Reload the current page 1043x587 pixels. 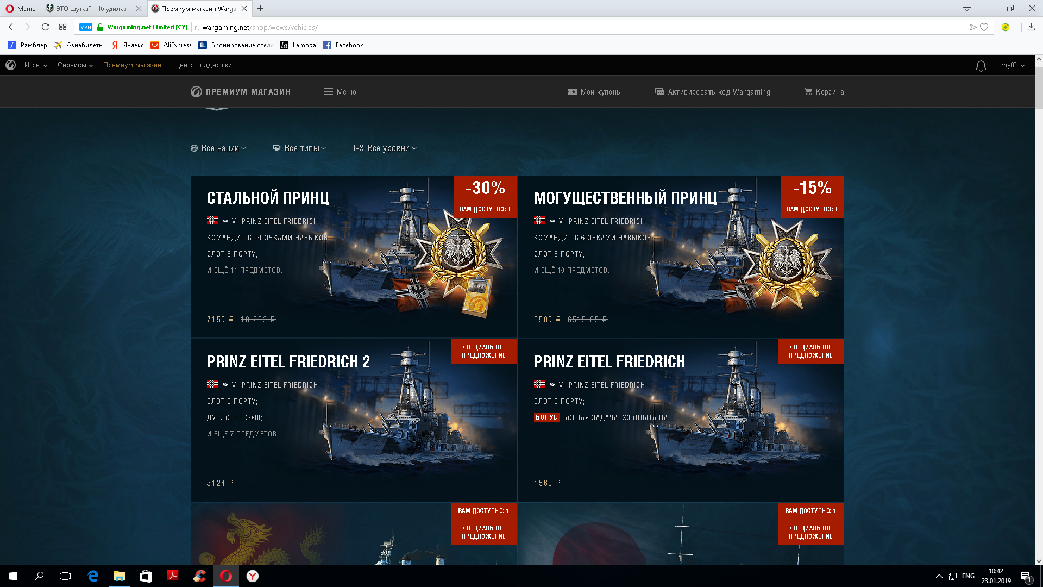tap(46, 27)
